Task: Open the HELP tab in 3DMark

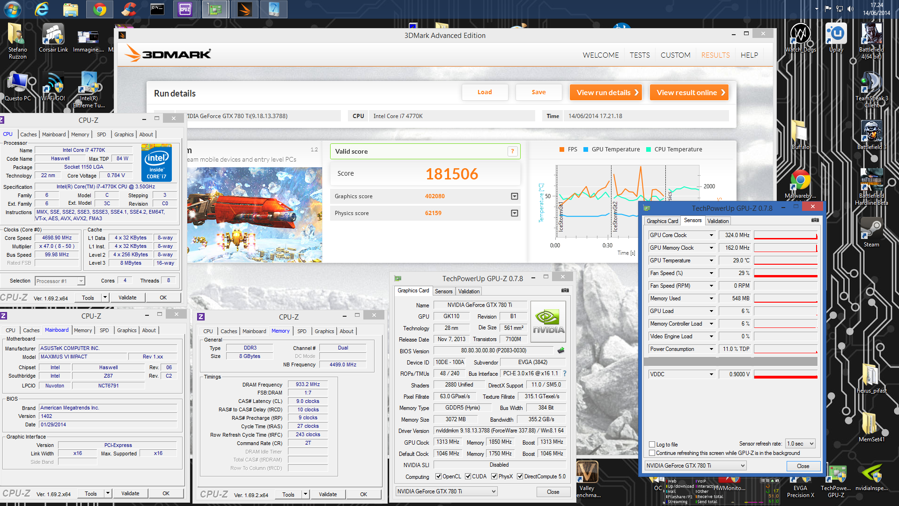Action: pos(749,55)
